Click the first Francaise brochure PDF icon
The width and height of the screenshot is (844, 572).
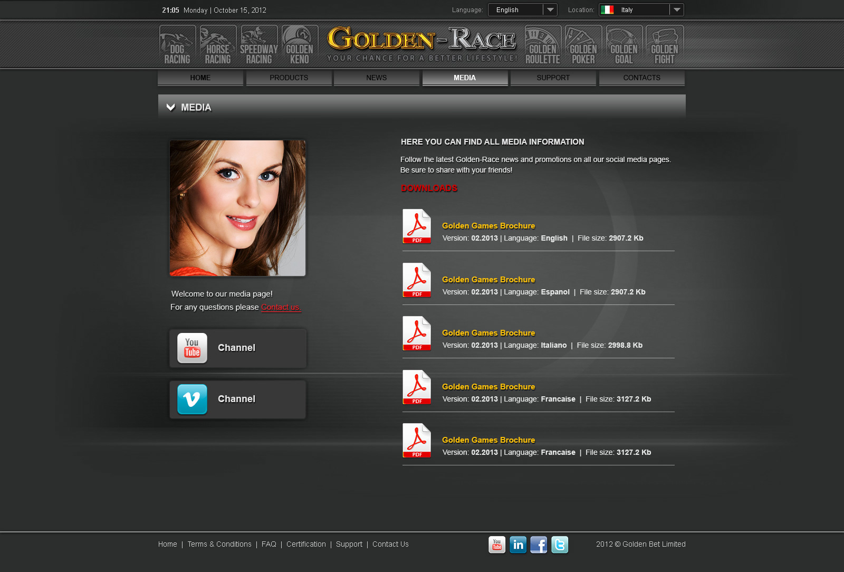click(x=417, y=387)
